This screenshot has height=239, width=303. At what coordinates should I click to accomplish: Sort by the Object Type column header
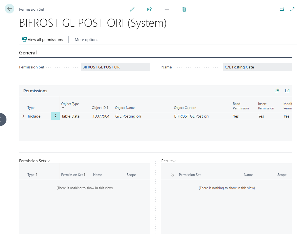[70, 106]
